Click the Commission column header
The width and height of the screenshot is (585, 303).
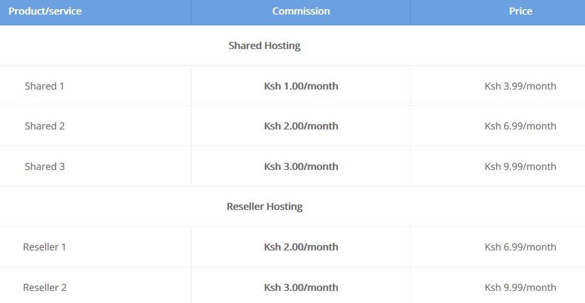click(x=301, y=11)
